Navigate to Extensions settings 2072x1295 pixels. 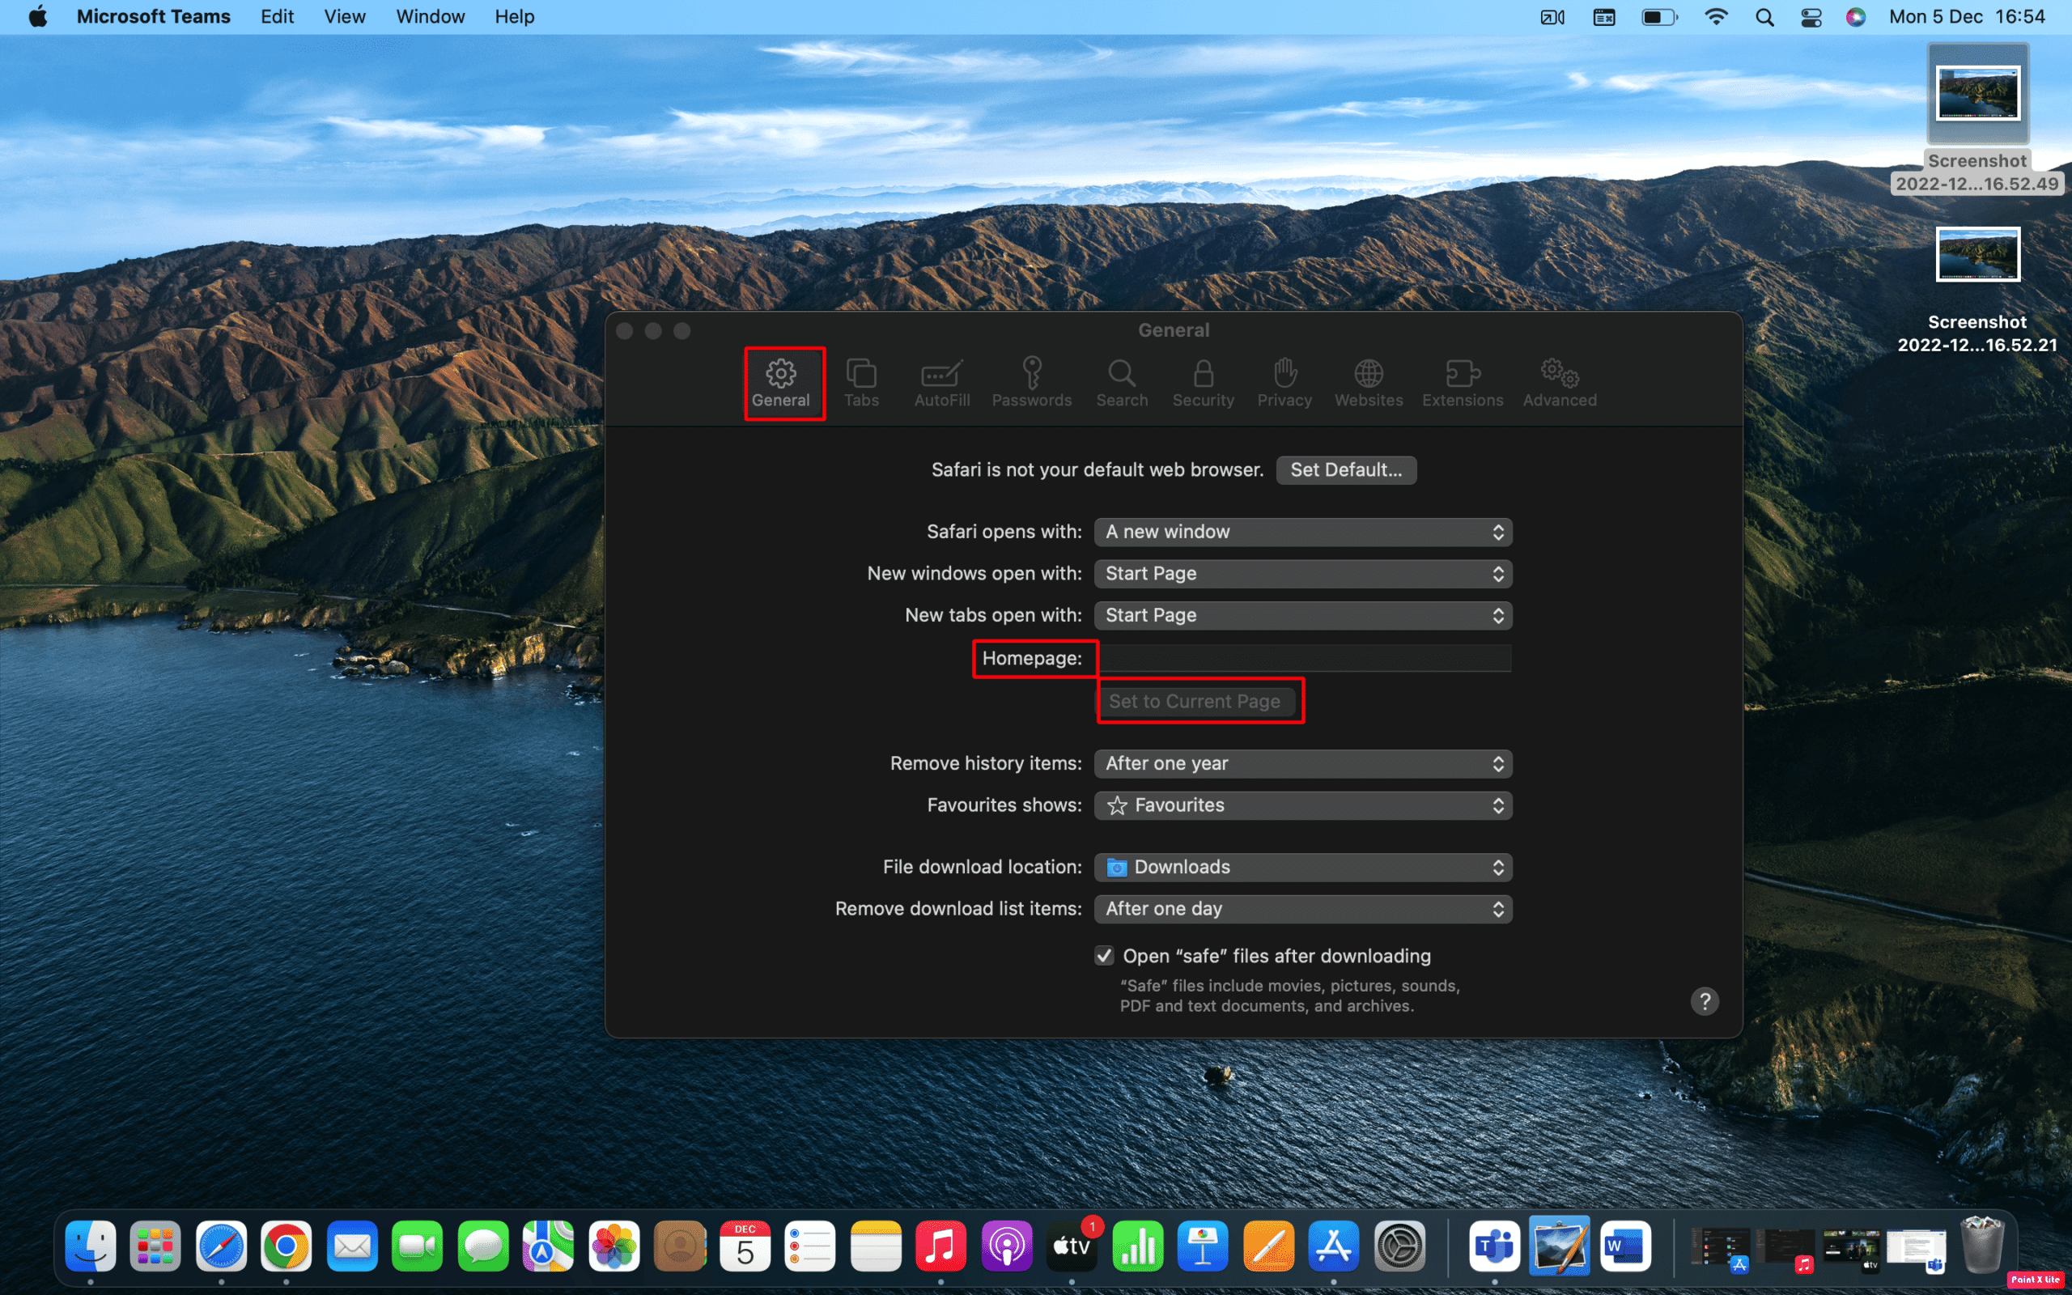(1462, 382)
